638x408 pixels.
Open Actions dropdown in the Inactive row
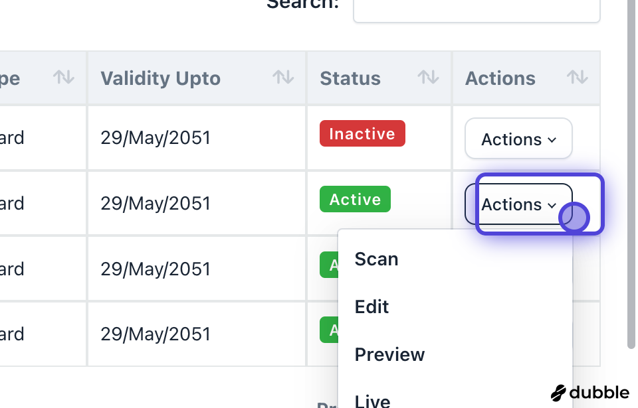click(518, 139)
